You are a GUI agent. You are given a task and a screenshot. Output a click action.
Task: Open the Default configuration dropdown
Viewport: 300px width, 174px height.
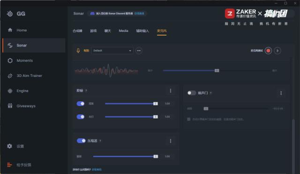pyautogui.click(x=112, y=51)
